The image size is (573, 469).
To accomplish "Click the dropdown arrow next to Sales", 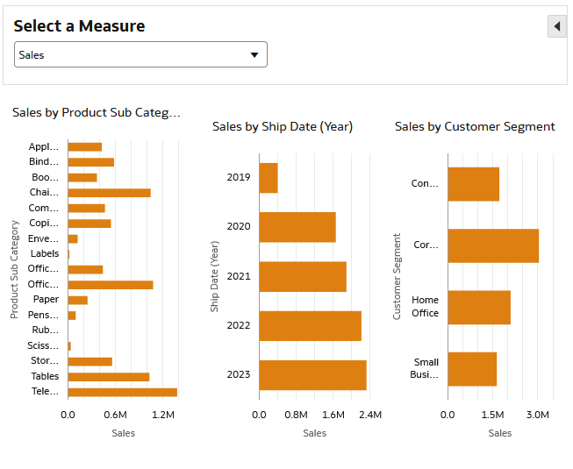I will click(x=254, y=54).
